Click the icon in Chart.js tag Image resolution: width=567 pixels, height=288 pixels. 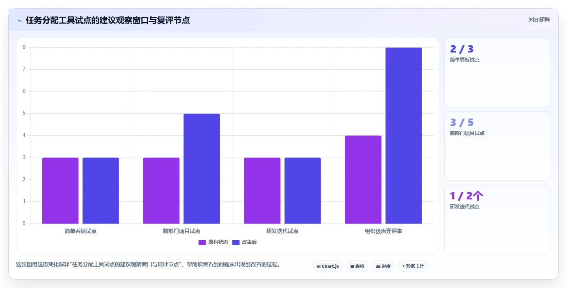point(319,267)
